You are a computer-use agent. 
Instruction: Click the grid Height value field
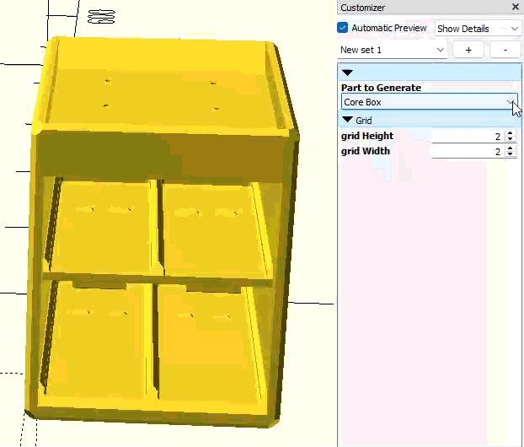pyautogui.click(x=468, y=136)
